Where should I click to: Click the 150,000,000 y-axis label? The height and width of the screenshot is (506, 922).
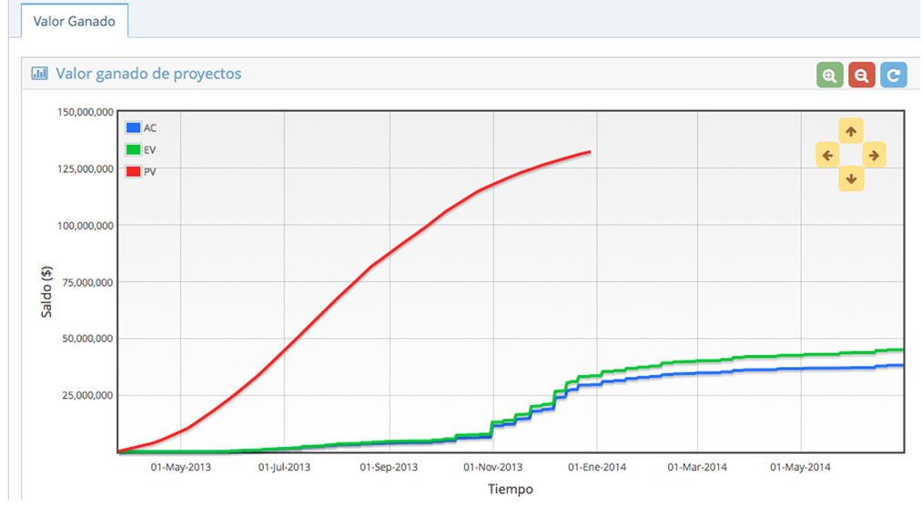(x=78, y=112)
